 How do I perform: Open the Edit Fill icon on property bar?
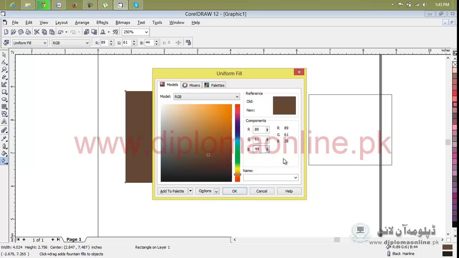6,43
